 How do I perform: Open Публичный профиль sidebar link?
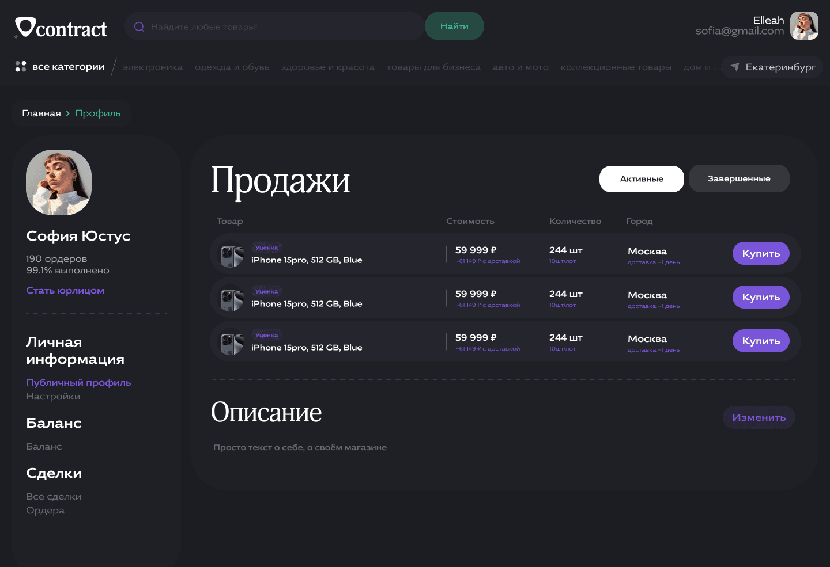pyautogui.click(x=78, y=383)
